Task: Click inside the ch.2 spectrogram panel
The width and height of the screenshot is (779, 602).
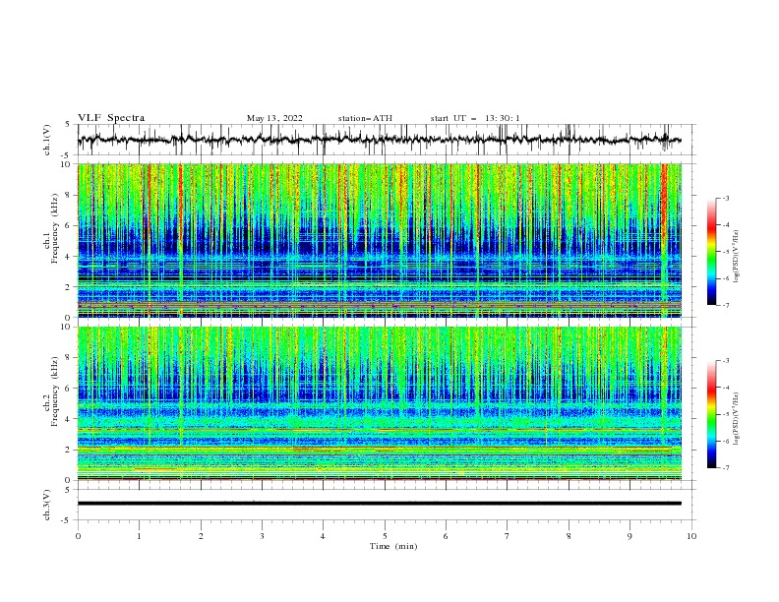Action: (380, 403)
